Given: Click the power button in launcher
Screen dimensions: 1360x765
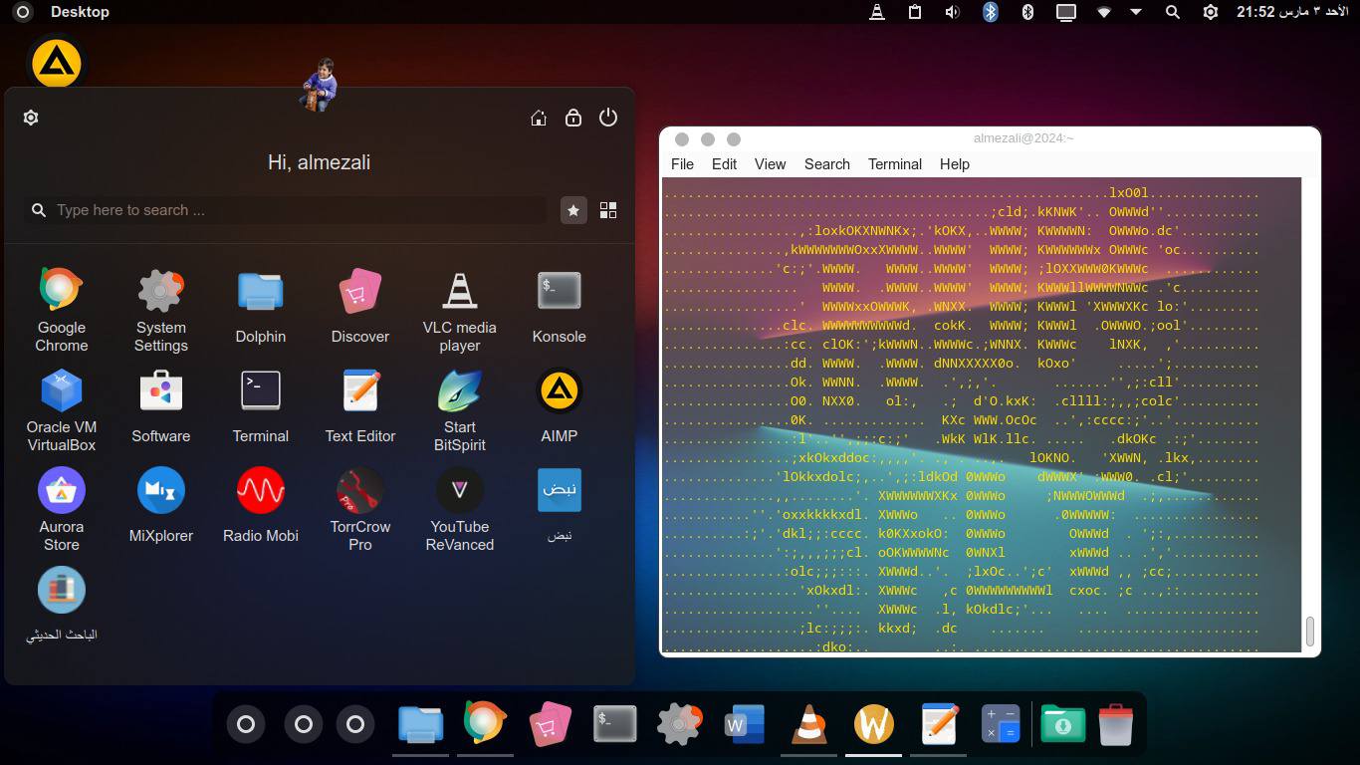Looking at the screenshot, I should [x=608, y=118].
